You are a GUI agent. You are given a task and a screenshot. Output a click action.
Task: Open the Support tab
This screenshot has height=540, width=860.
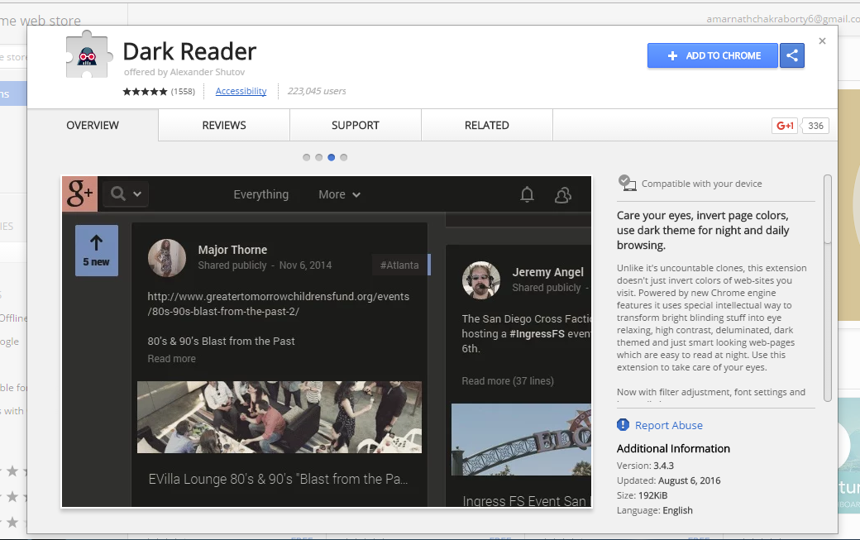356,125
